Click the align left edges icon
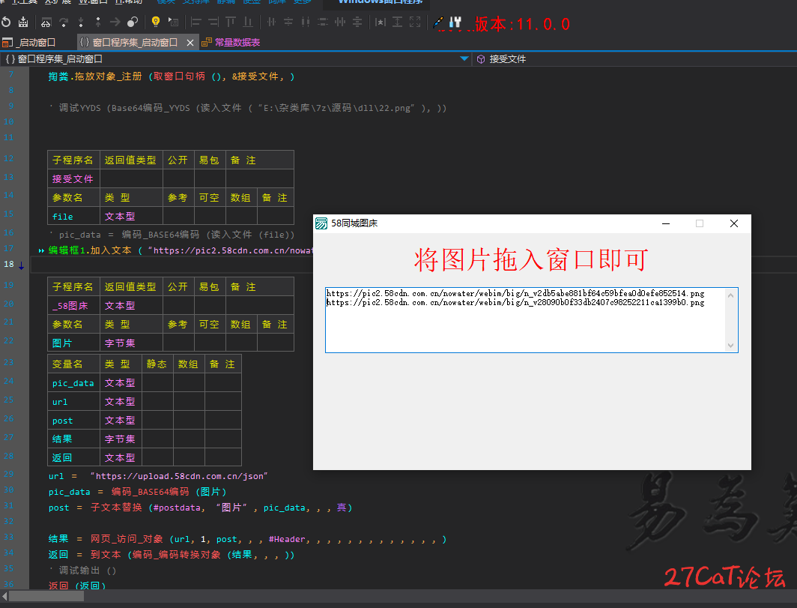This screenshot has height=608, width=797. (x=196, y=22)
